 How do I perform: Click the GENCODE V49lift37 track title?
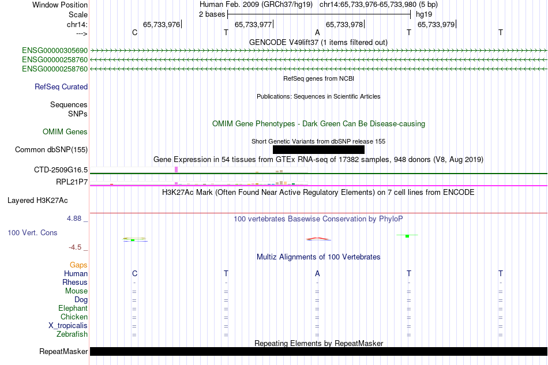[x=318, y=42]
